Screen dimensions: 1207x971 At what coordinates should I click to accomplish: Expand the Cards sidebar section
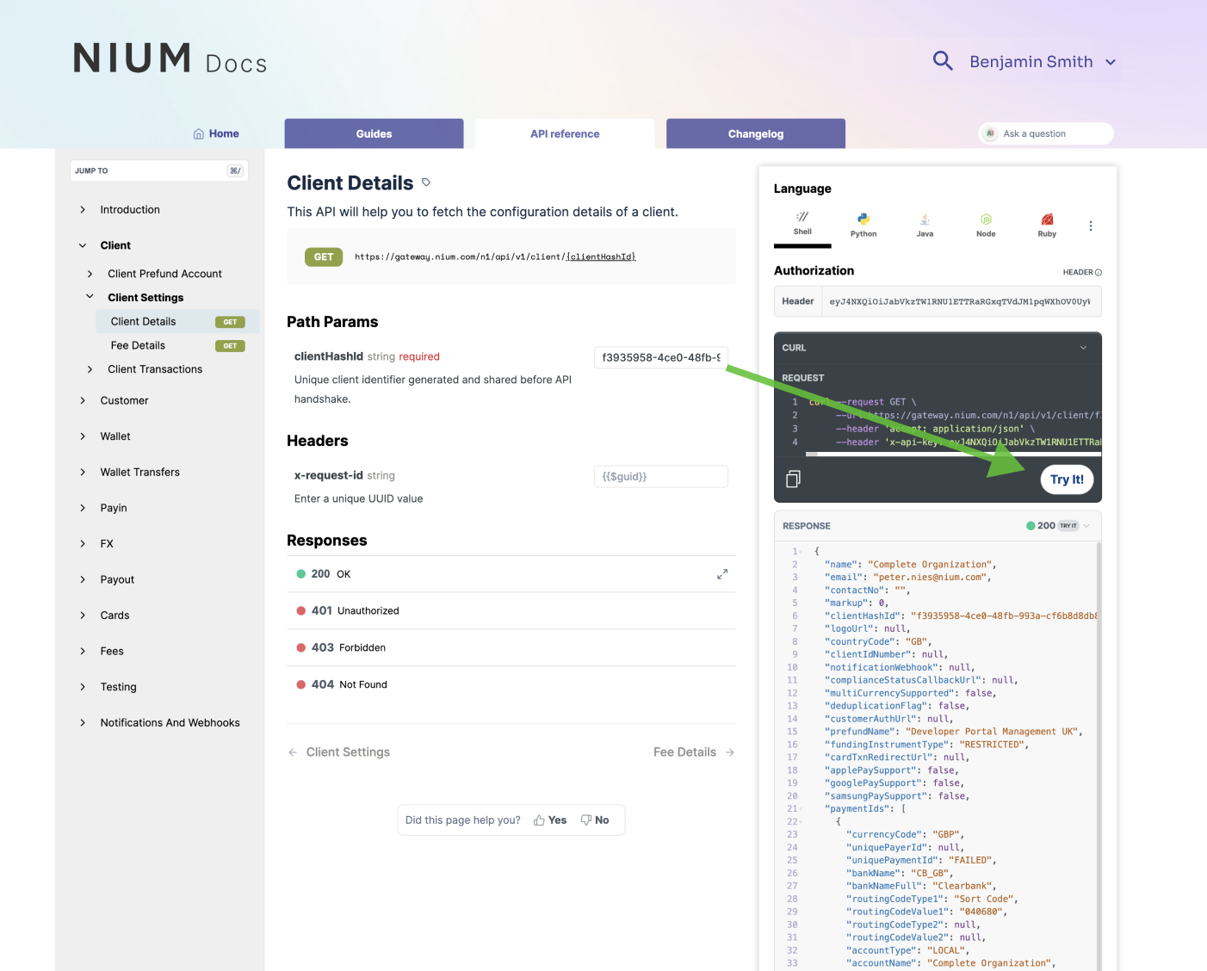83,615
